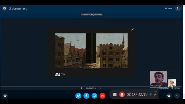
Task: Open the participants list icon
Action: pyautogui.click(x=5, y=8)
